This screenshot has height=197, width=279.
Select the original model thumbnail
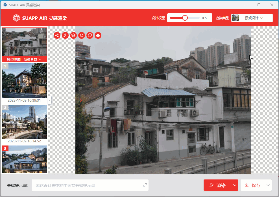click(24, 42)
